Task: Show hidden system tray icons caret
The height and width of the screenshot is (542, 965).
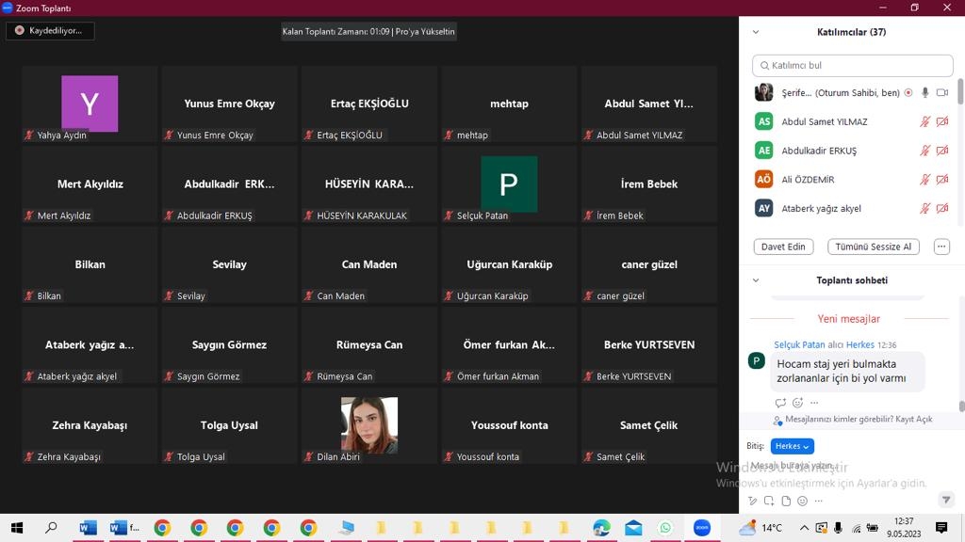Action: (x=805, y=528)
